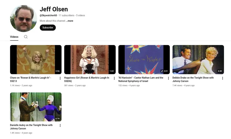Play the Debbie Drake Tonight Show thumbnail
The height and width of the screenshot is (139, 231).
(x=198, y=59)
